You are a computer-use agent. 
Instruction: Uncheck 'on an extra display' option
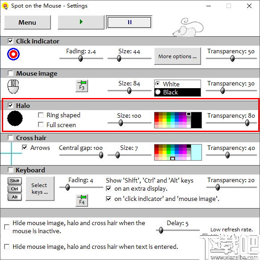click(x=109, y=188)
